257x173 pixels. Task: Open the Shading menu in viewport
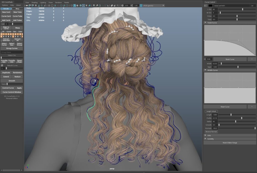coord(34,2)
